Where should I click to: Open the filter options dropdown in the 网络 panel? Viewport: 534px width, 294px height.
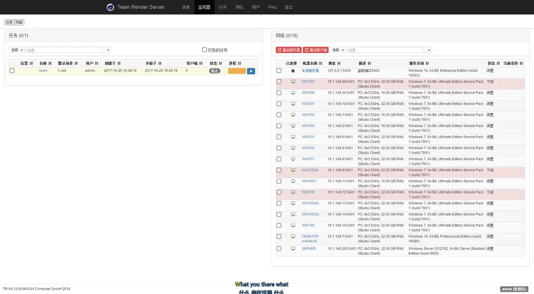(428, 50)
